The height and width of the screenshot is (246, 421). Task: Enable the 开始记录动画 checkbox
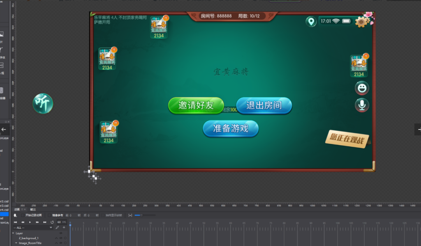click(x=23, y=215)
